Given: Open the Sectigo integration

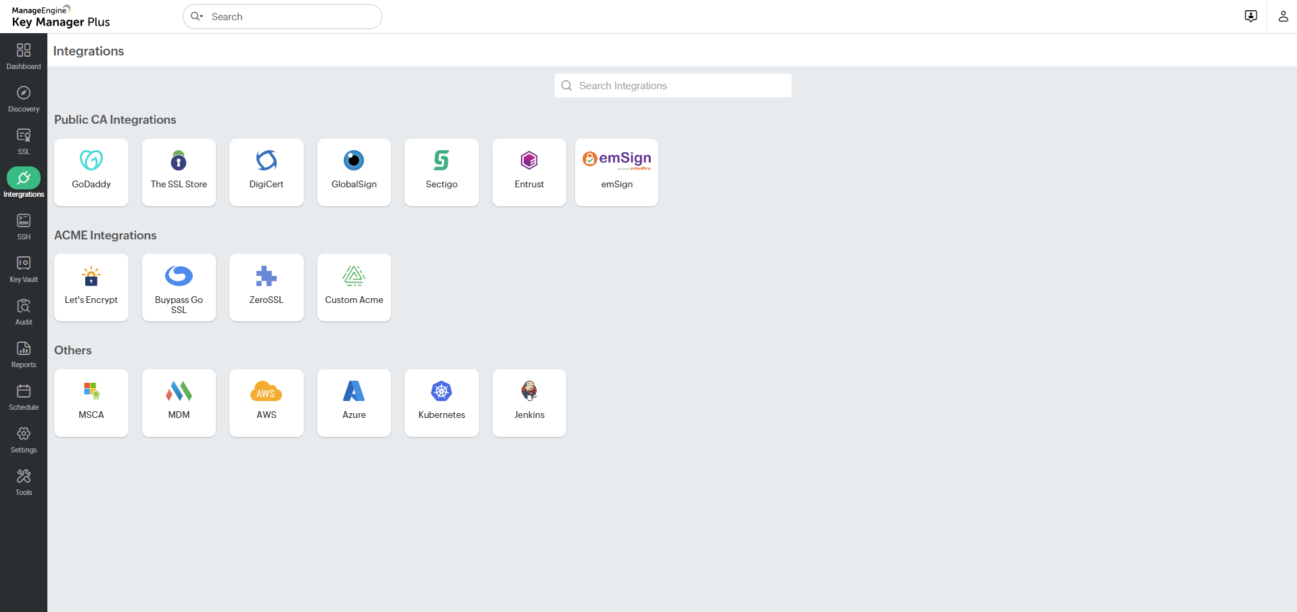Looking at the screenshot, I should click(442, 172).
